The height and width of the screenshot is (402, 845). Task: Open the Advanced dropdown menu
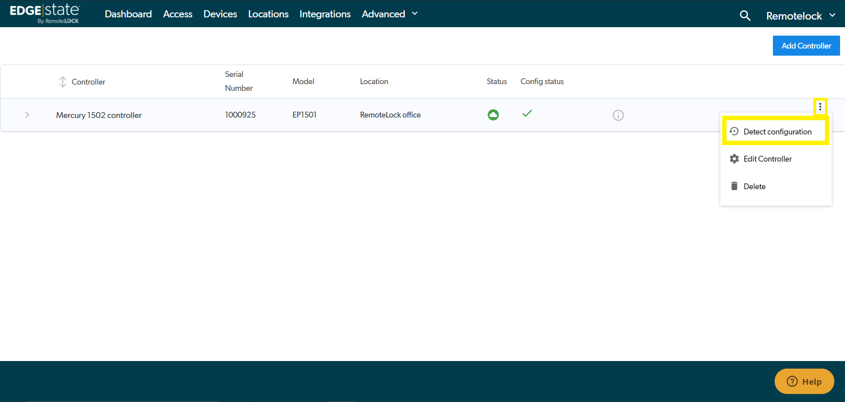coord(390,14)
